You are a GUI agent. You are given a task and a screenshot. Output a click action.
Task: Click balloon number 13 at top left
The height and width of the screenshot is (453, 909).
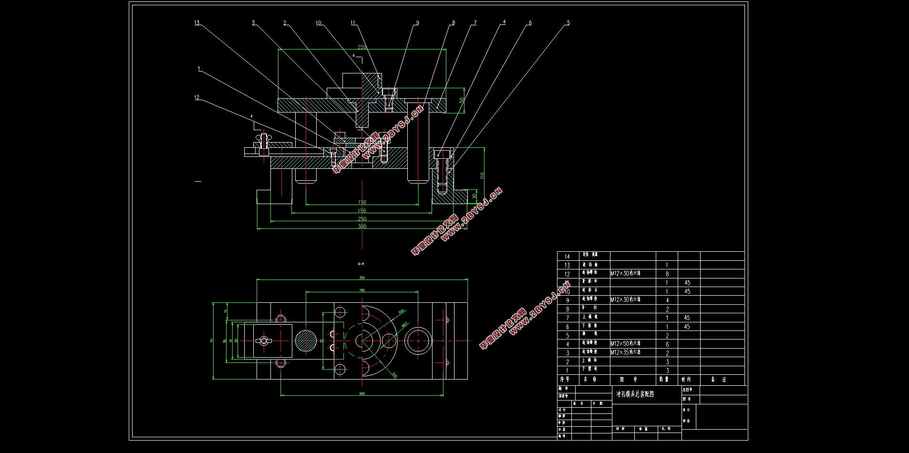coord(197,22)
